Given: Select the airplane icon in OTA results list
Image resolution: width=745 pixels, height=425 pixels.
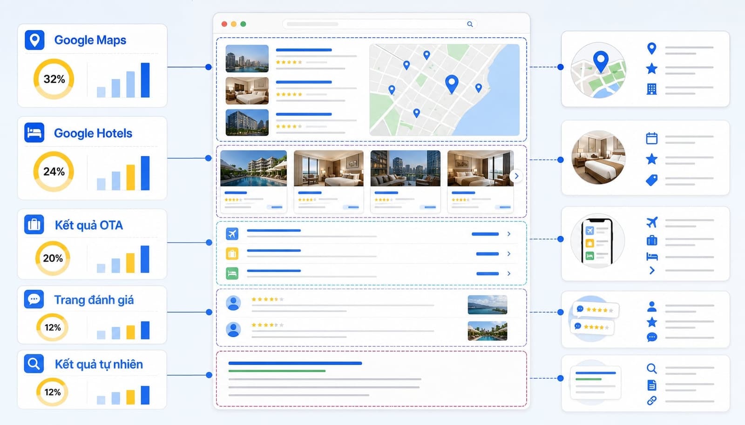Looking at the screenshot, I should pos(232,233).
